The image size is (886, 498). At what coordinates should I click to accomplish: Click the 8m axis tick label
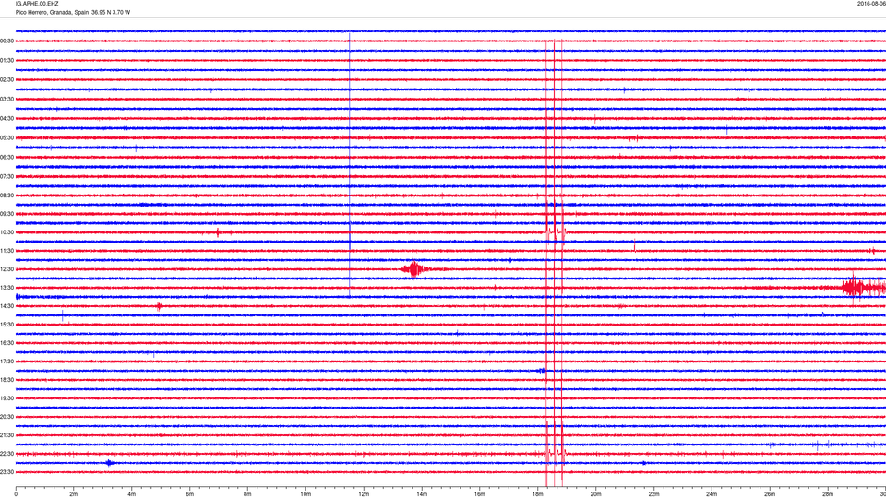247,494
